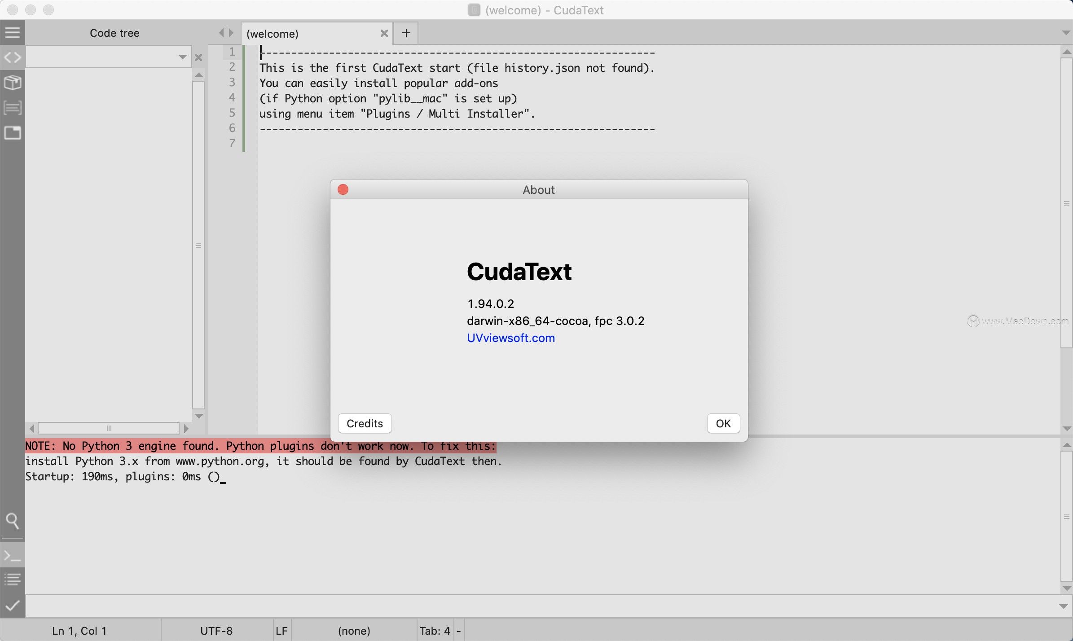Screen dimensions: 1073x641
Task: Select the left arrow navigation icon
Action: point(221,33)
